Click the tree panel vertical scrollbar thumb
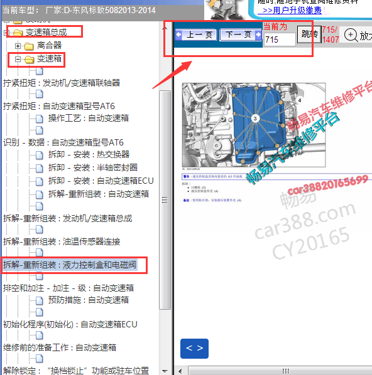Viewport: 372px width, 375px height. click(165, 199)
